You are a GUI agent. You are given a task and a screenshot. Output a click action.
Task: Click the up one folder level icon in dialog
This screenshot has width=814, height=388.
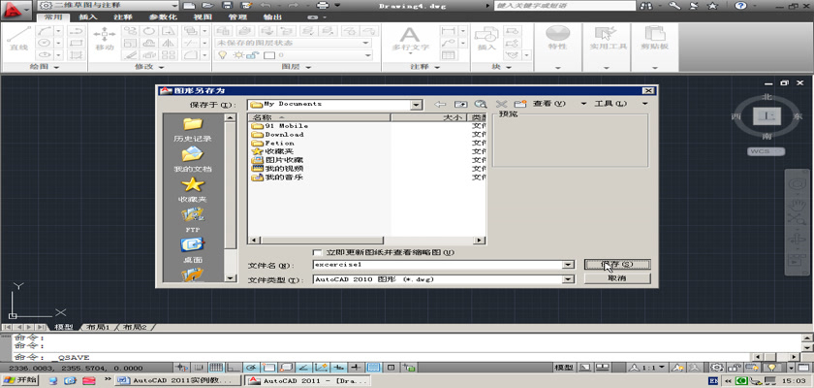[x=460, y=104]
